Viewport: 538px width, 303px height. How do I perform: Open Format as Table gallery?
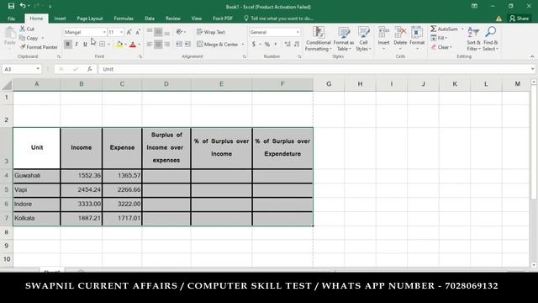point(344,39)
